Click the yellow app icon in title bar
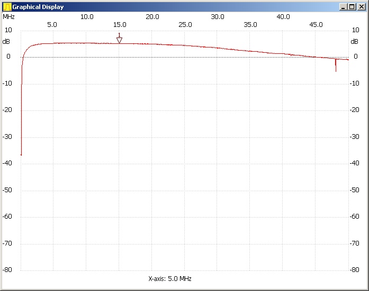The width and height of the screenshot is (369, 291). (7, 7)
